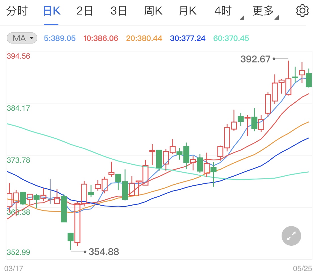Click the last green candlestick on the chart
The image size is (319, 275).
pyautogui.click(x=309, y=80)
